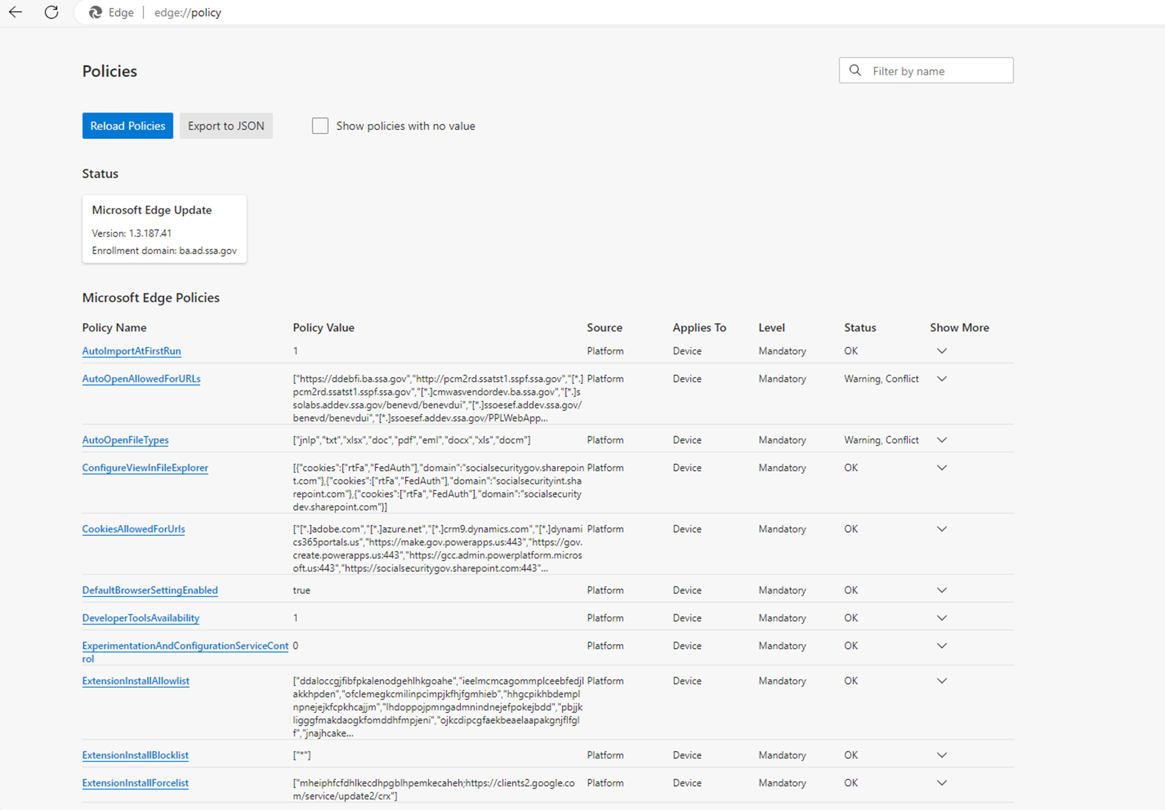Click the Level column header

[771, 327]
